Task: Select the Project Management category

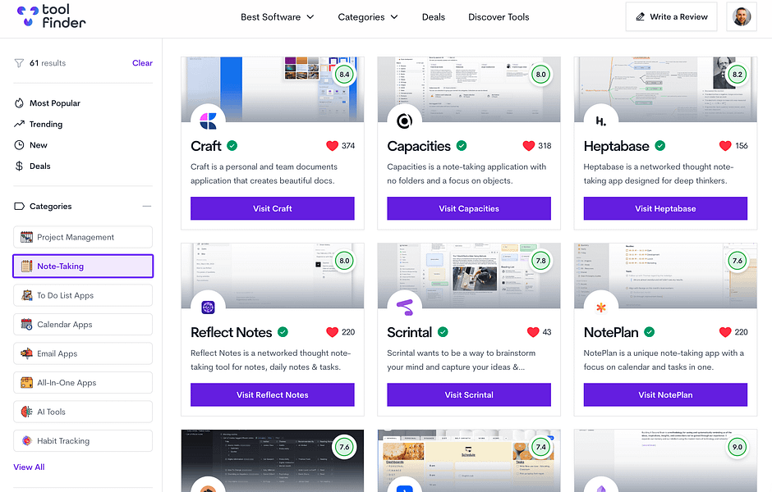Action: 83,237
